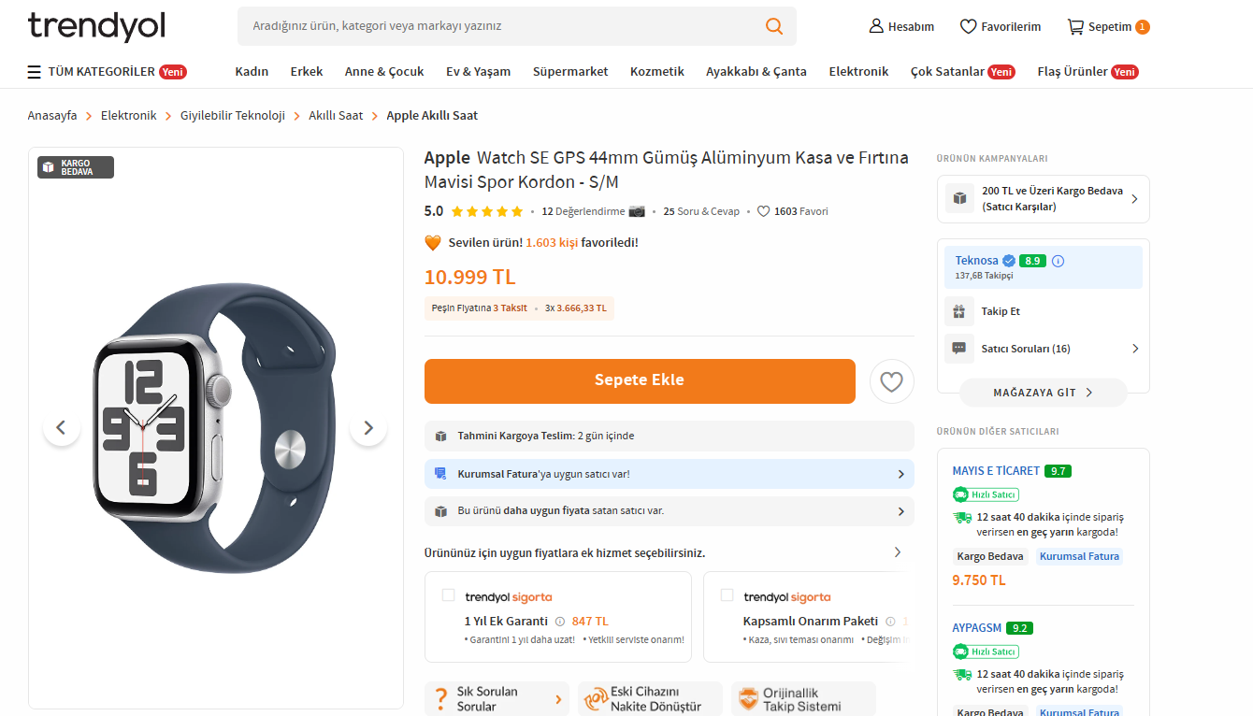Go to previous product image arrow
This screenshot has width=1253, height=716.
pos(62,428)
